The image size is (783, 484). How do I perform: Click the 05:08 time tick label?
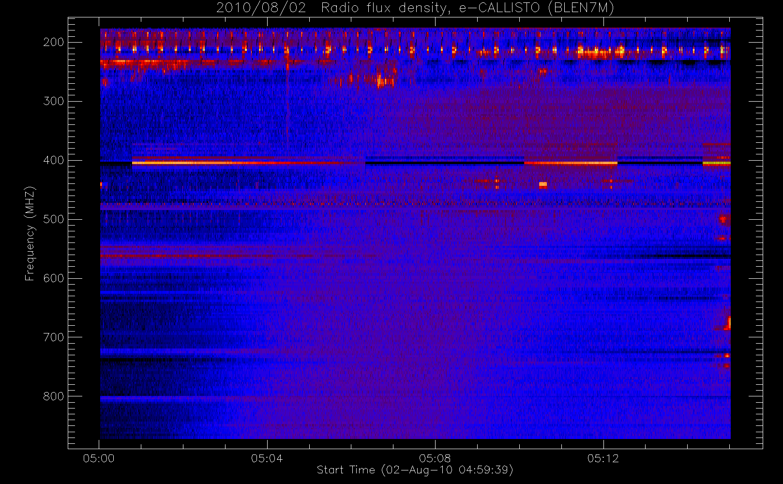tap(435, 458)
